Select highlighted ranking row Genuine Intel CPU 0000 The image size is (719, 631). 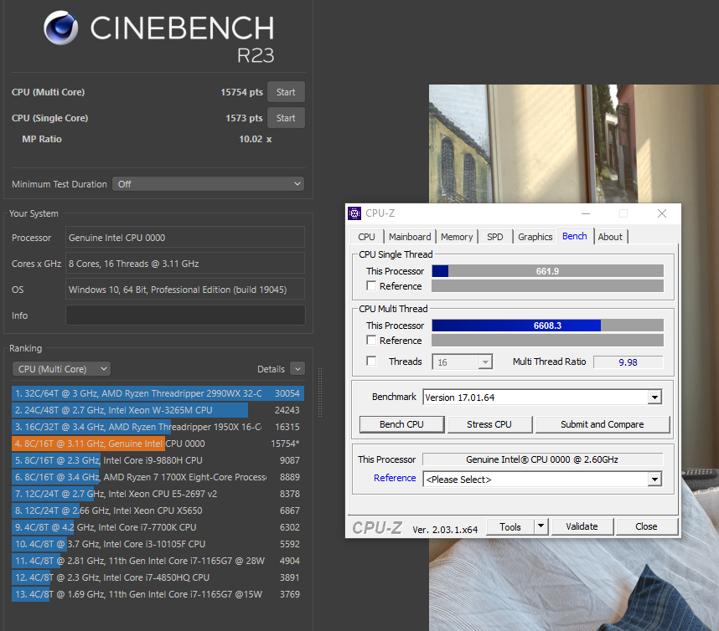click(x=158, y=444)
